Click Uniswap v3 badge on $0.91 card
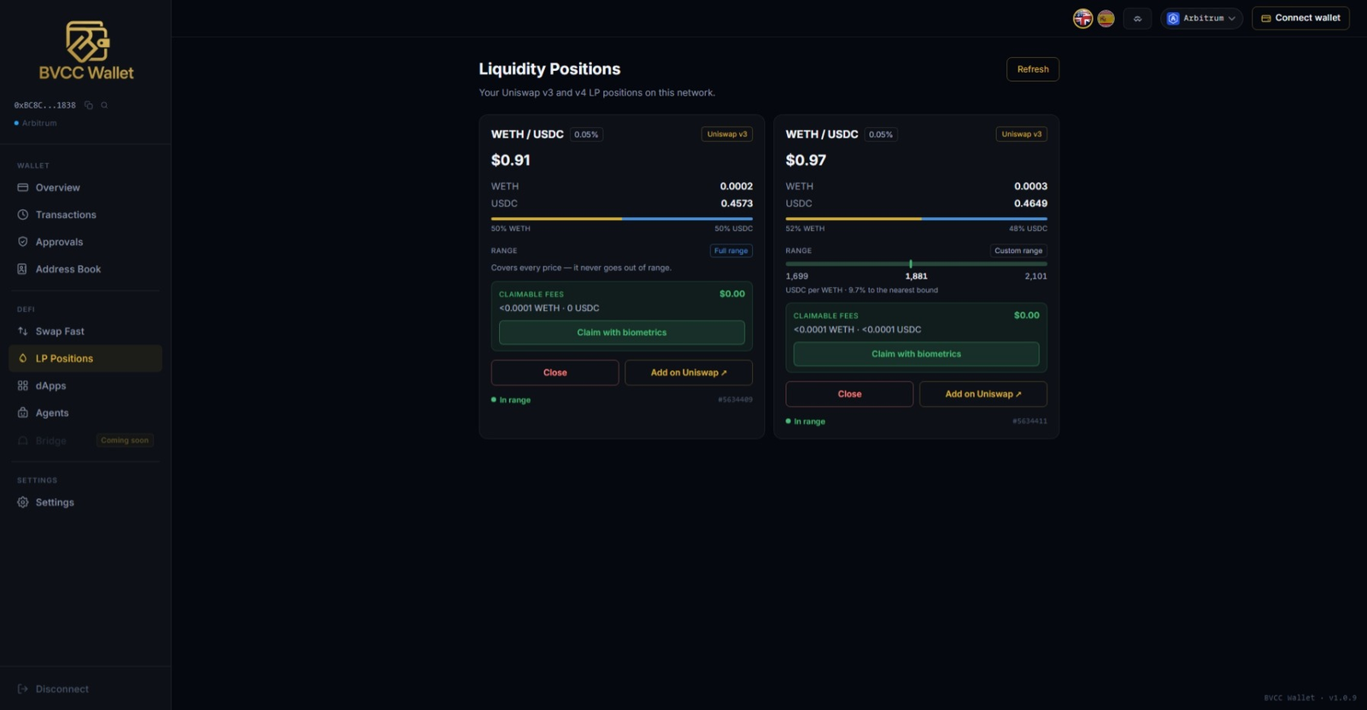1367x710 pixels. 727,134
